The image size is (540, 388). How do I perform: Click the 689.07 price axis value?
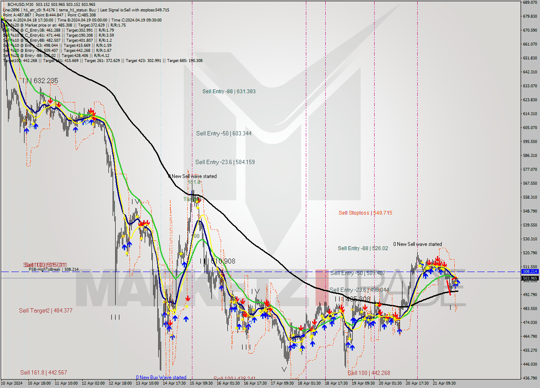530,3
